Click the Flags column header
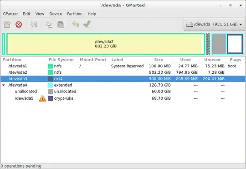246x169 pixels. click(x=236, y=60)
